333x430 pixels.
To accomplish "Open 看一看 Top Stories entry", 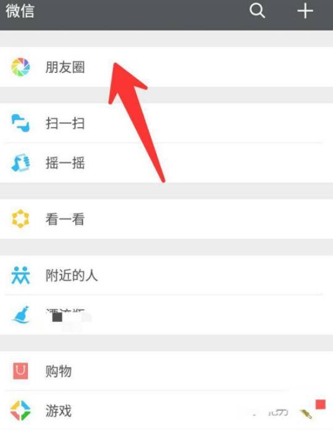I will pyautogui.click(x=166, y=219).
